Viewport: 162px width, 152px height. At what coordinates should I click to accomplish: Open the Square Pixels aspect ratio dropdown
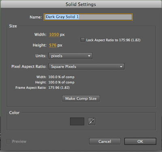pos(86,66)
